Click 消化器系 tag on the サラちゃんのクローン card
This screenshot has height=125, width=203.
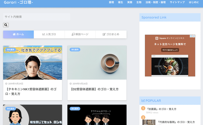[x=75, y=109]
